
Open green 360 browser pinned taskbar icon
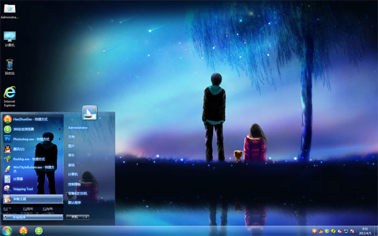coord(39,231)
